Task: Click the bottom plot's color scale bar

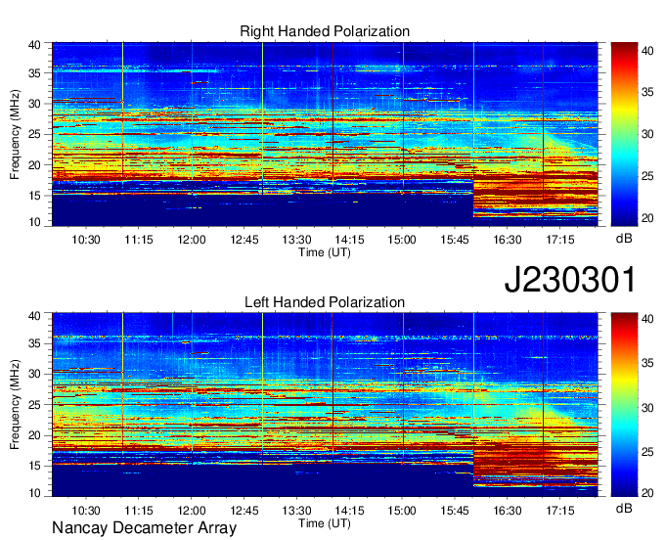Action: click(624, 405)
